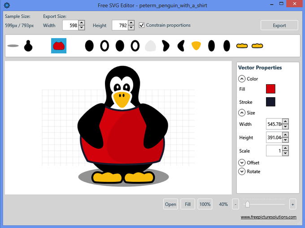Click the zoom out minus button
Screen dimensions: 305x228
235,204
